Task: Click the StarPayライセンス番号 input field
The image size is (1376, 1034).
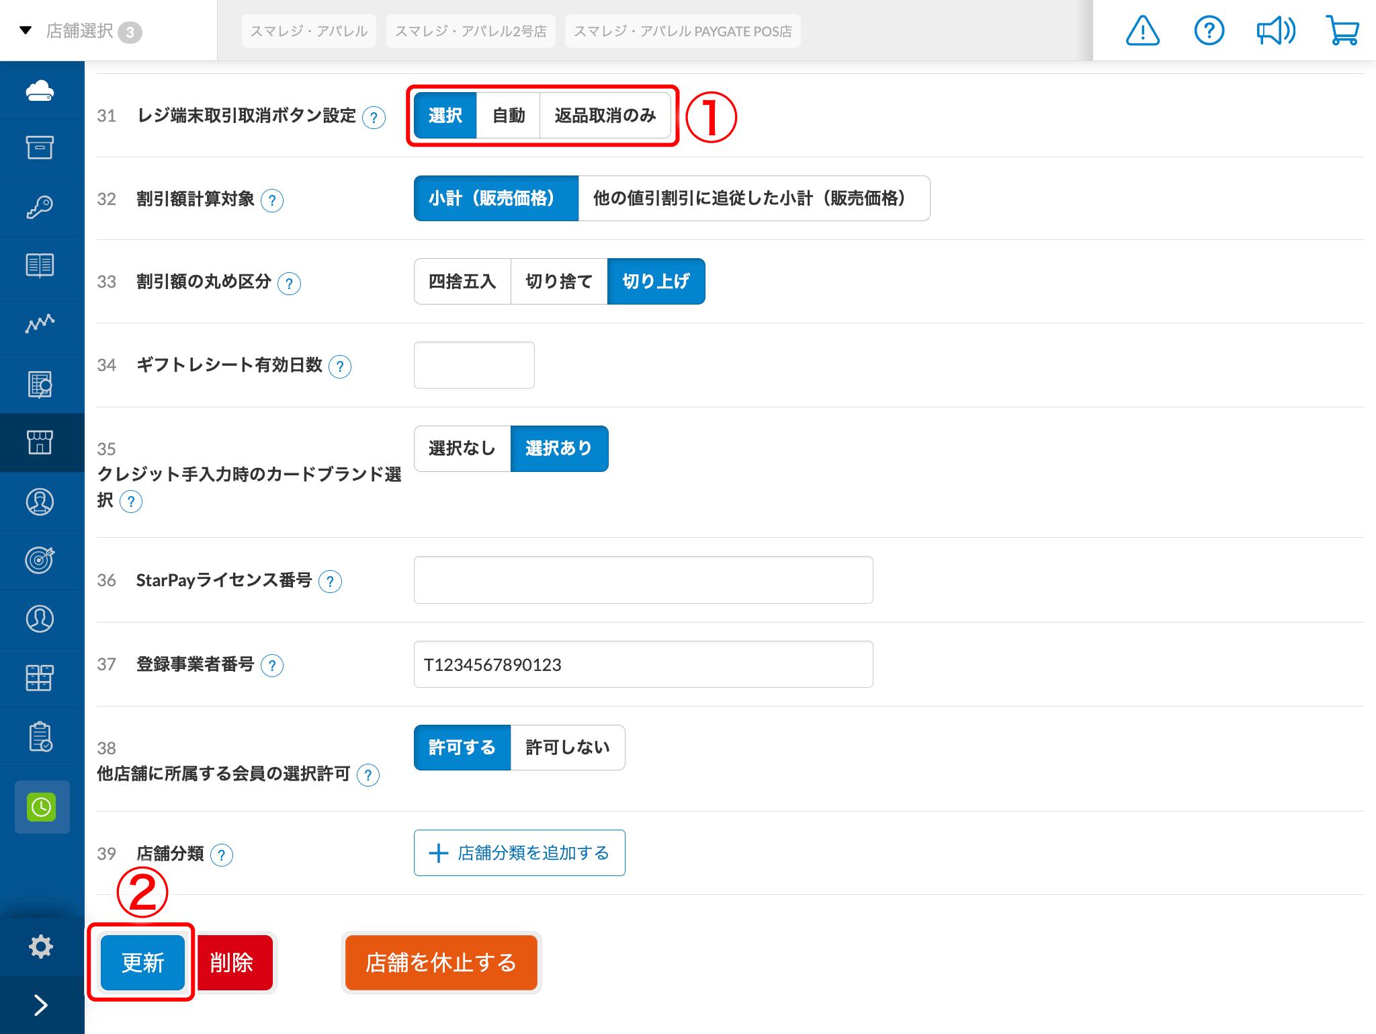Action: [x=643, y=580]
